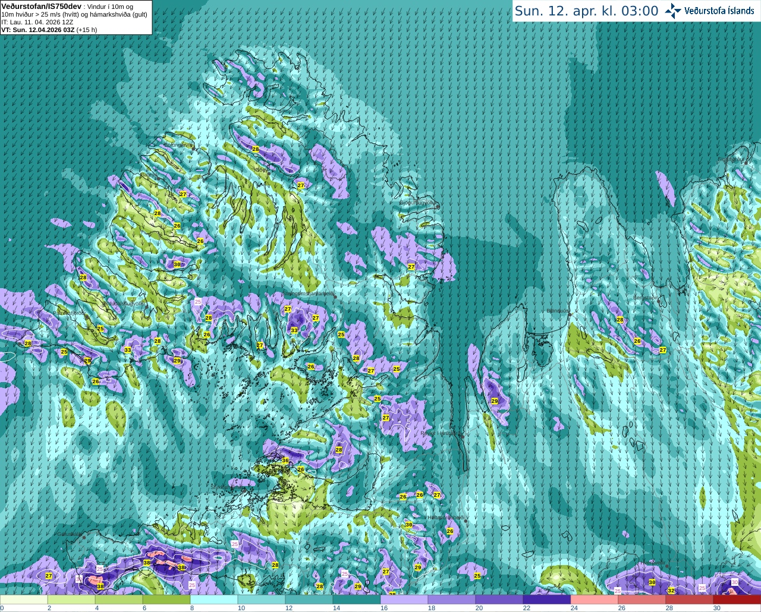
Task: Click the Veðurstofa Íslands name text
Action: 719,11
